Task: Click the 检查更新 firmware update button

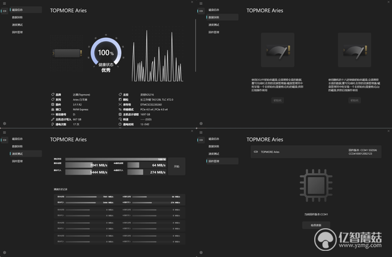Action: (316, 225)
